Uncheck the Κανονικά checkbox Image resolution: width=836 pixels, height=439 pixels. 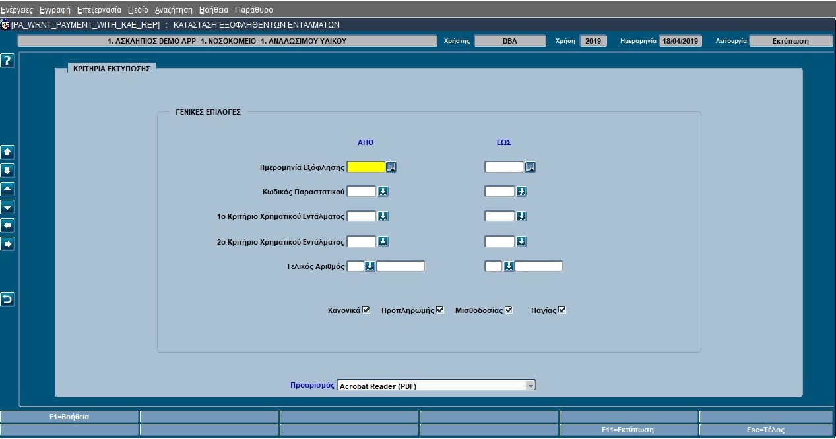click(x=366, y=310)
